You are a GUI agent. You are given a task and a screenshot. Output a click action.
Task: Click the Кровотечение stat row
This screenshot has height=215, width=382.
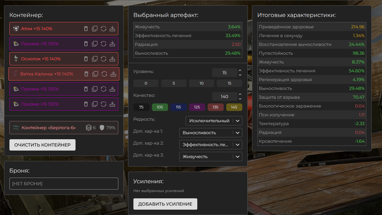click(x=312, y=141)
